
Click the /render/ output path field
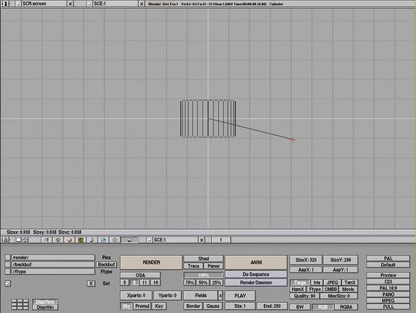(x=53, y=257)
